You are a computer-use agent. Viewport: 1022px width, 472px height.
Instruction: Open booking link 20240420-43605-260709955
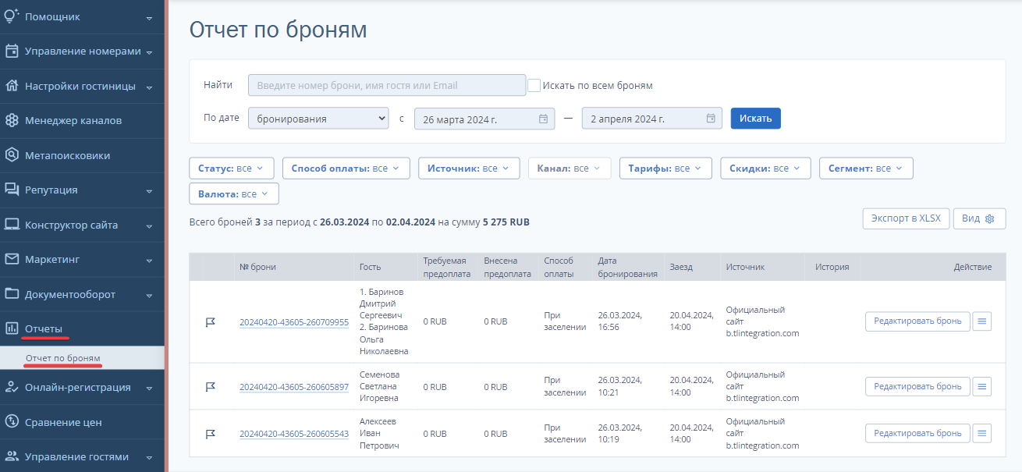click(x=294, y=322)
